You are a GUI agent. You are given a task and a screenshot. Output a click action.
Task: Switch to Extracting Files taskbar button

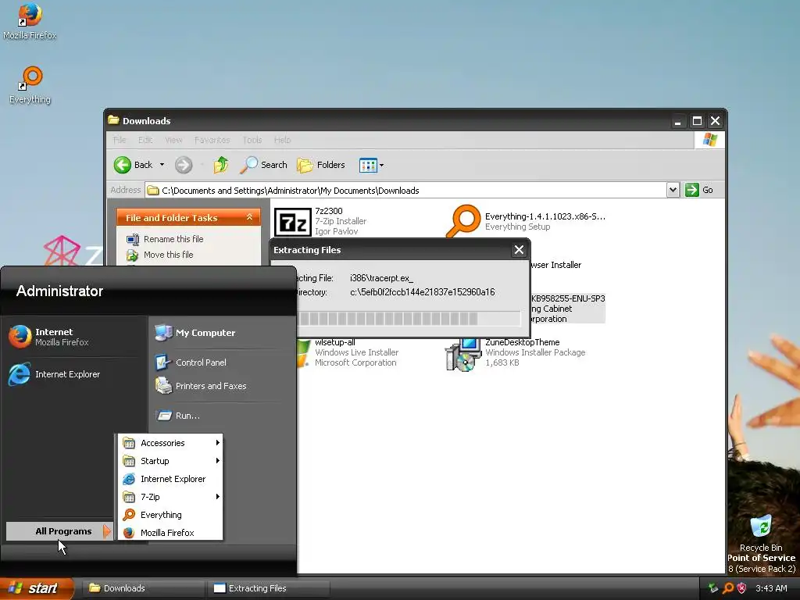point(269,588)
